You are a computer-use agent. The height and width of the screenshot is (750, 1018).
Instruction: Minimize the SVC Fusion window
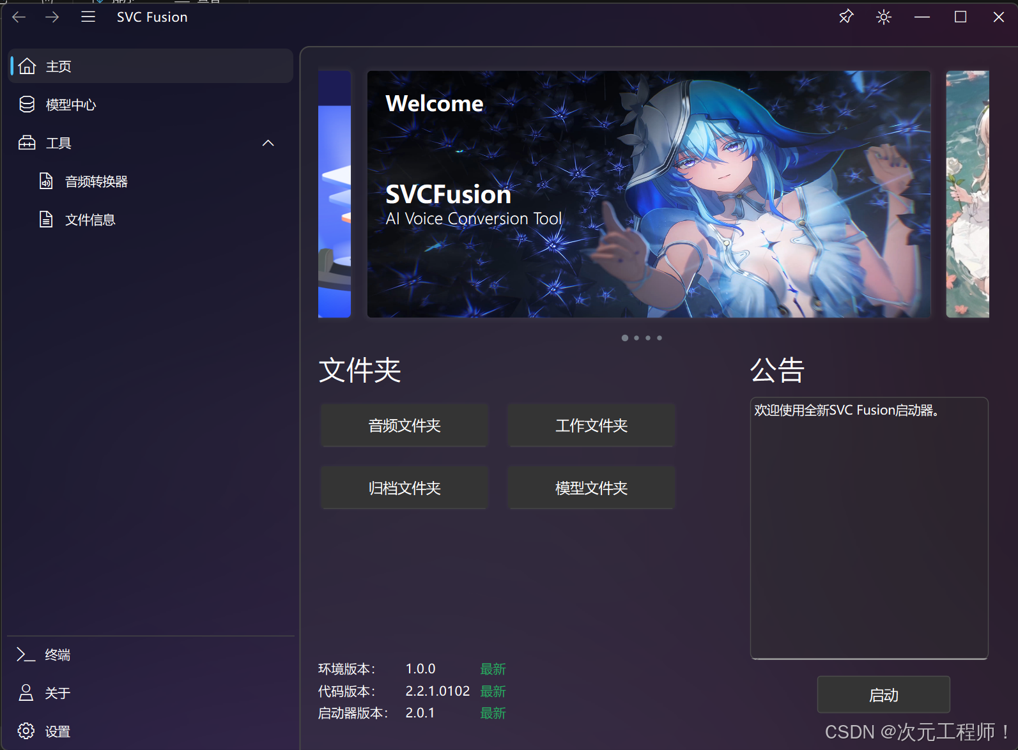click(922, 17)
